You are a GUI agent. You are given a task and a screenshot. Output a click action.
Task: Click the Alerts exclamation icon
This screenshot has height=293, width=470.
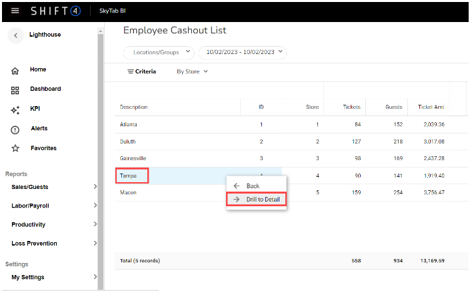pos(15,129)
